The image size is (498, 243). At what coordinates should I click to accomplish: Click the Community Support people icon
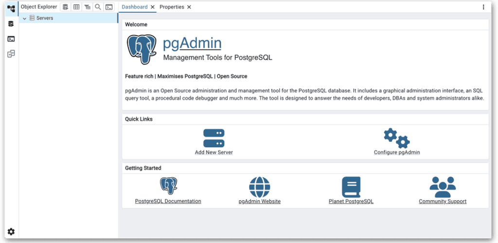443,187
